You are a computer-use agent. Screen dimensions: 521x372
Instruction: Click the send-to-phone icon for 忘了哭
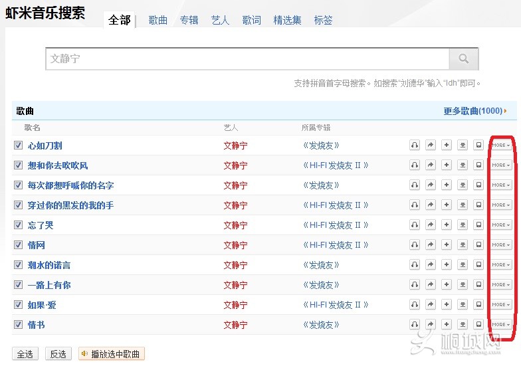coord(478,225)
